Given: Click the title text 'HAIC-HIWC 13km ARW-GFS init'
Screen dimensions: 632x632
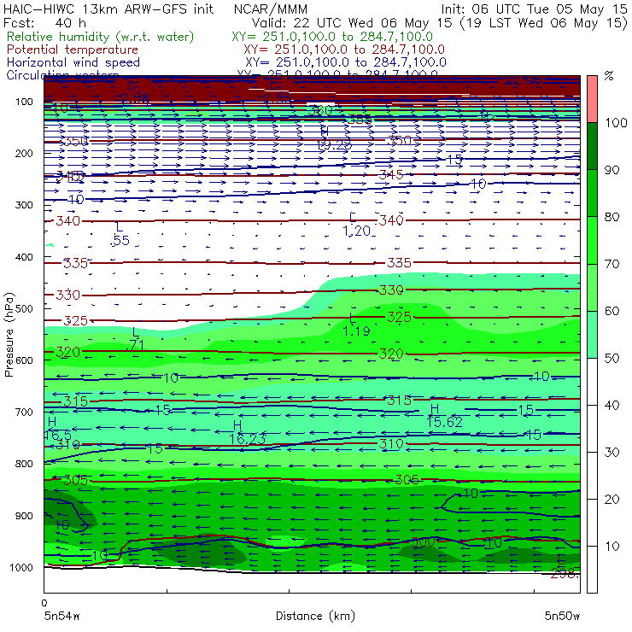Looking at the screenshot, I should click(108, 9).
